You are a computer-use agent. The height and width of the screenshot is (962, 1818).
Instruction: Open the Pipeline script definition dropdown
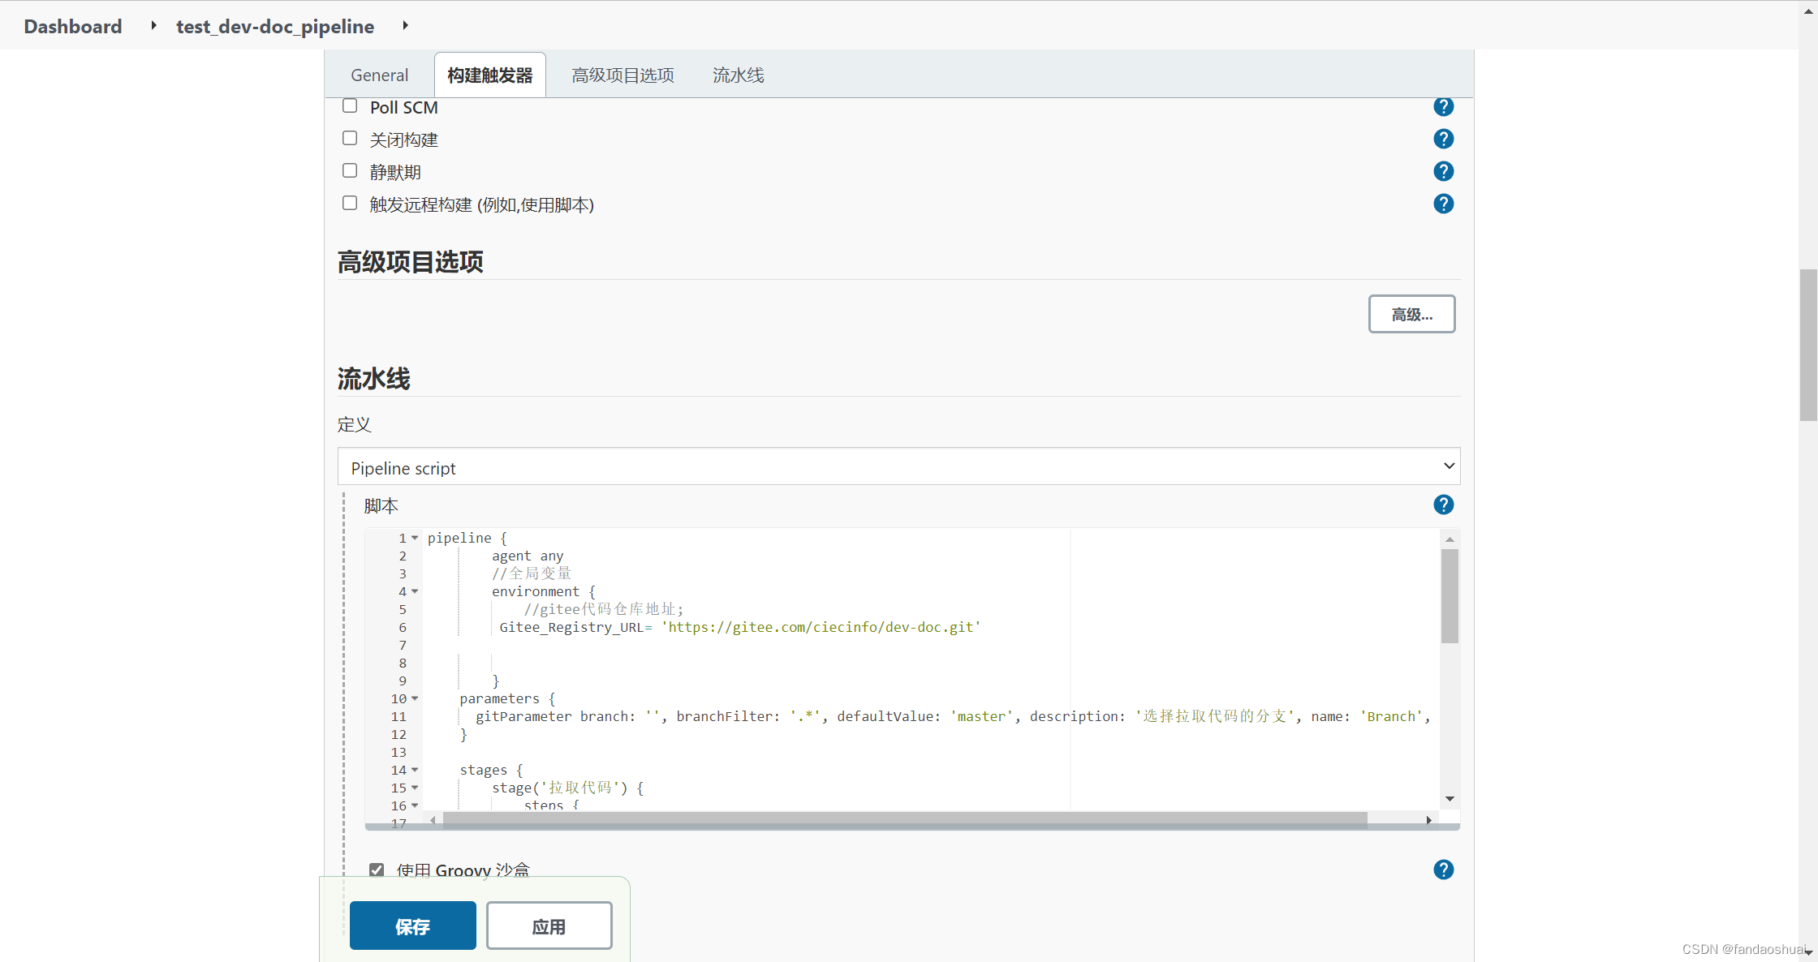click(x=898, y=466)
